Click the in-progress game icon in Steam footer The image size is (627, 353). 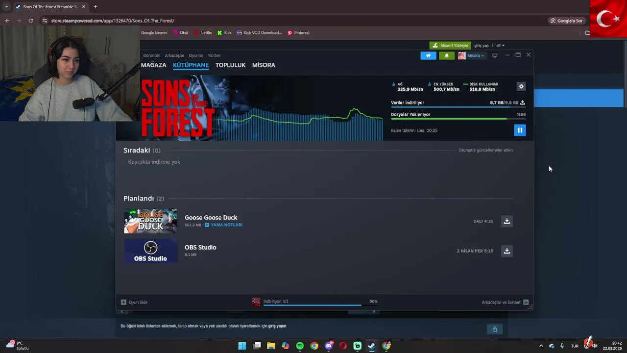click(x=256, y=303)
